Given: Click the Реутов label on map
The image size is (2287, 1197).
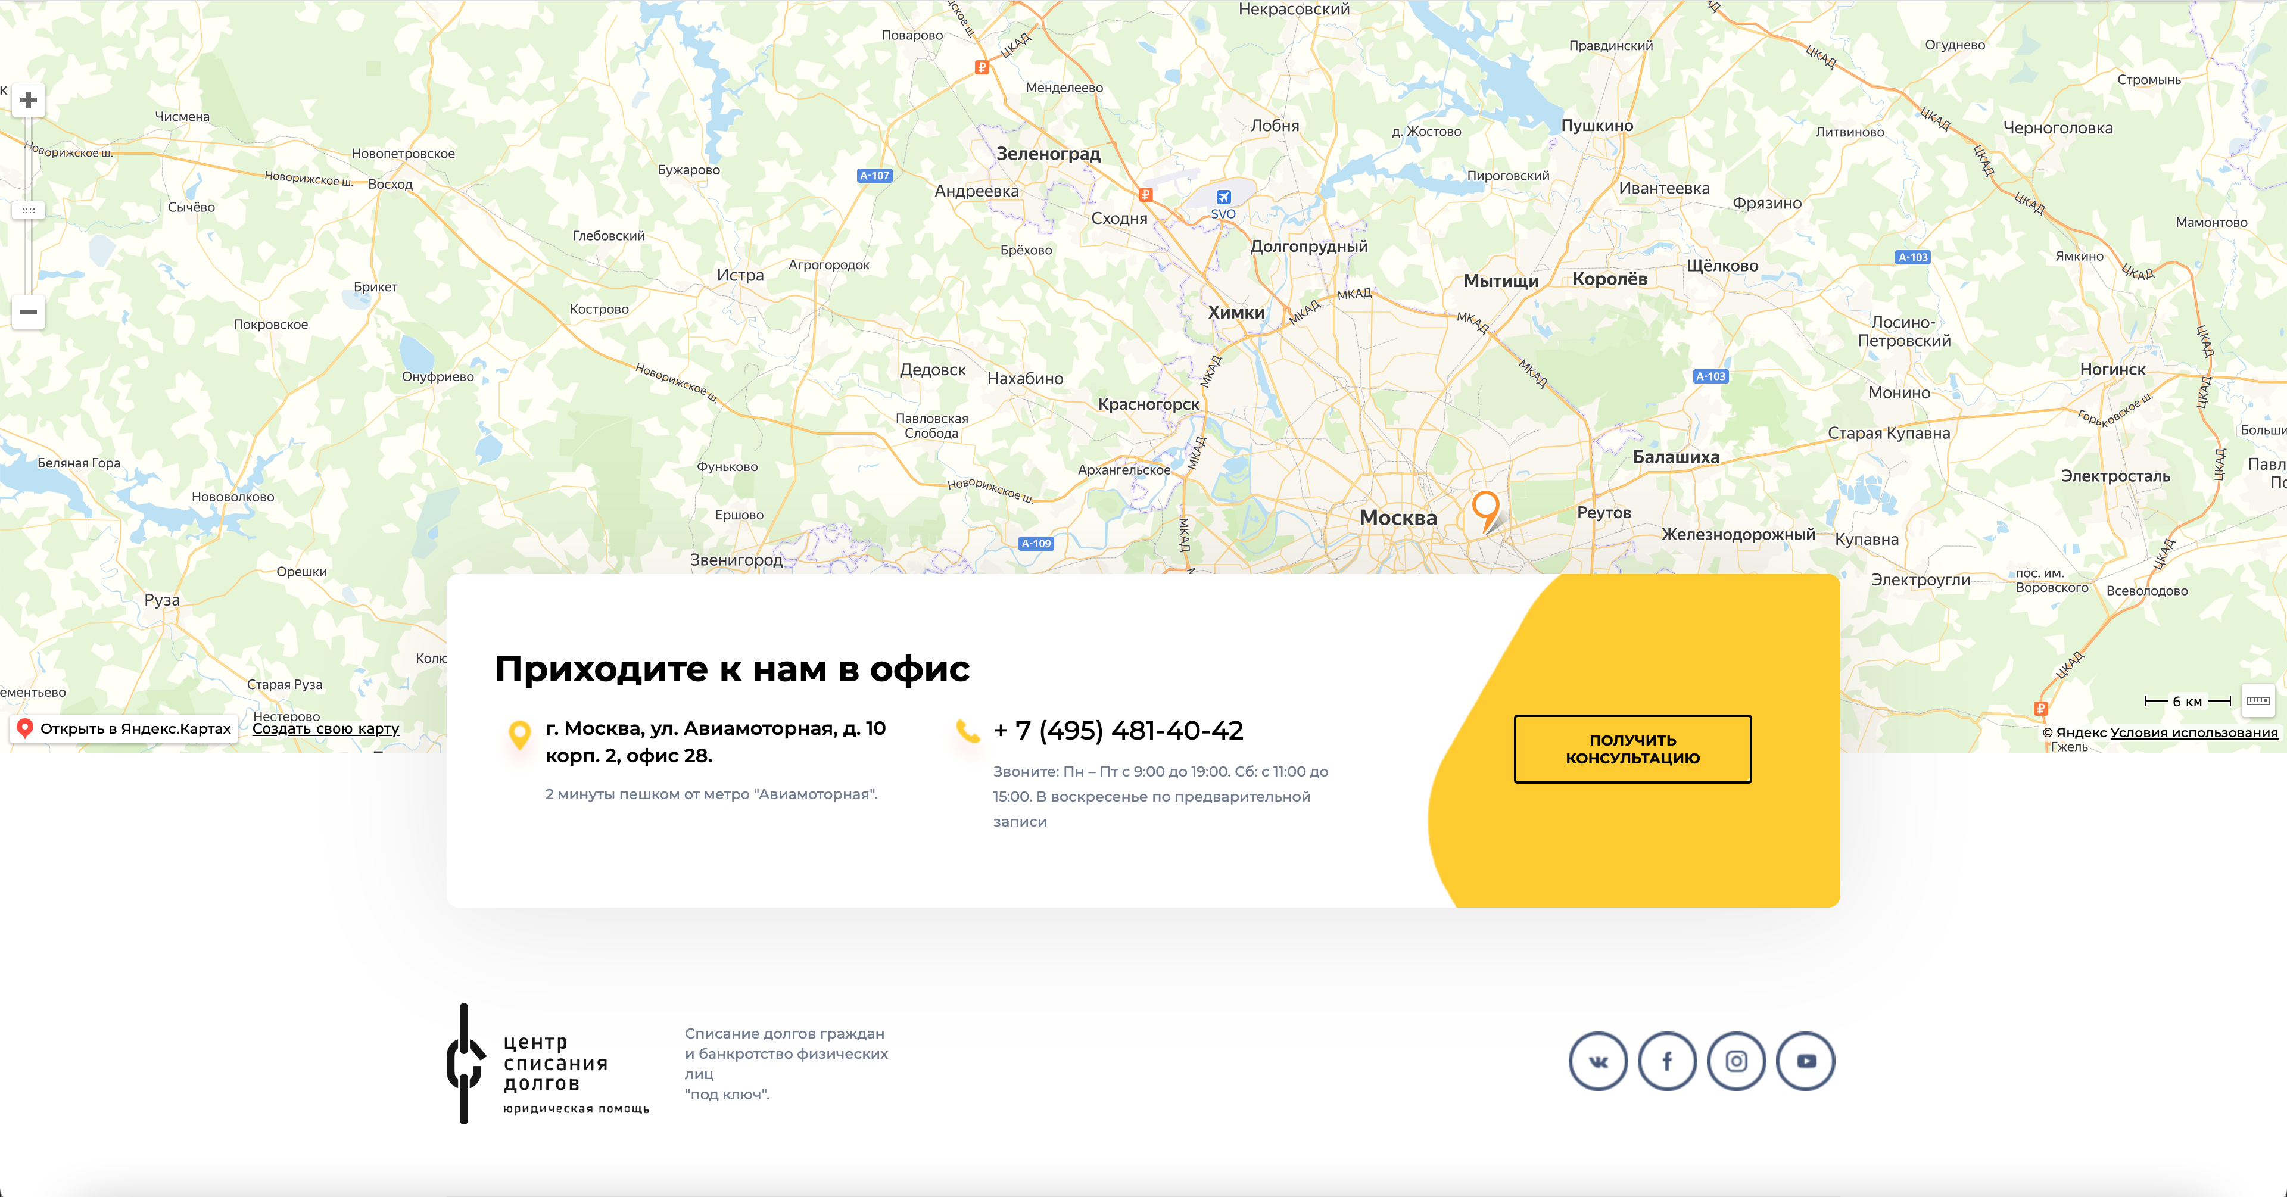Looking at the screenshot, I should (x=1604, y=512).
